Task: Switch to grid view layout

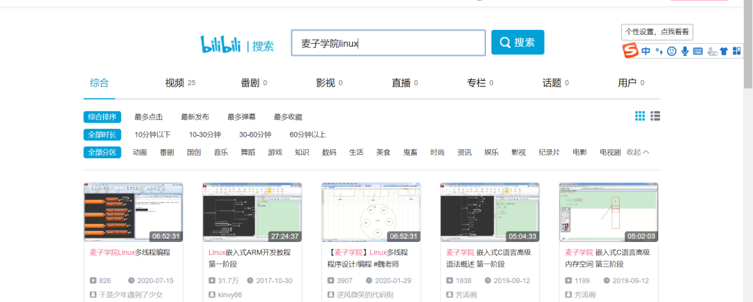Action: pyautogui.click(x=639, y=116)
